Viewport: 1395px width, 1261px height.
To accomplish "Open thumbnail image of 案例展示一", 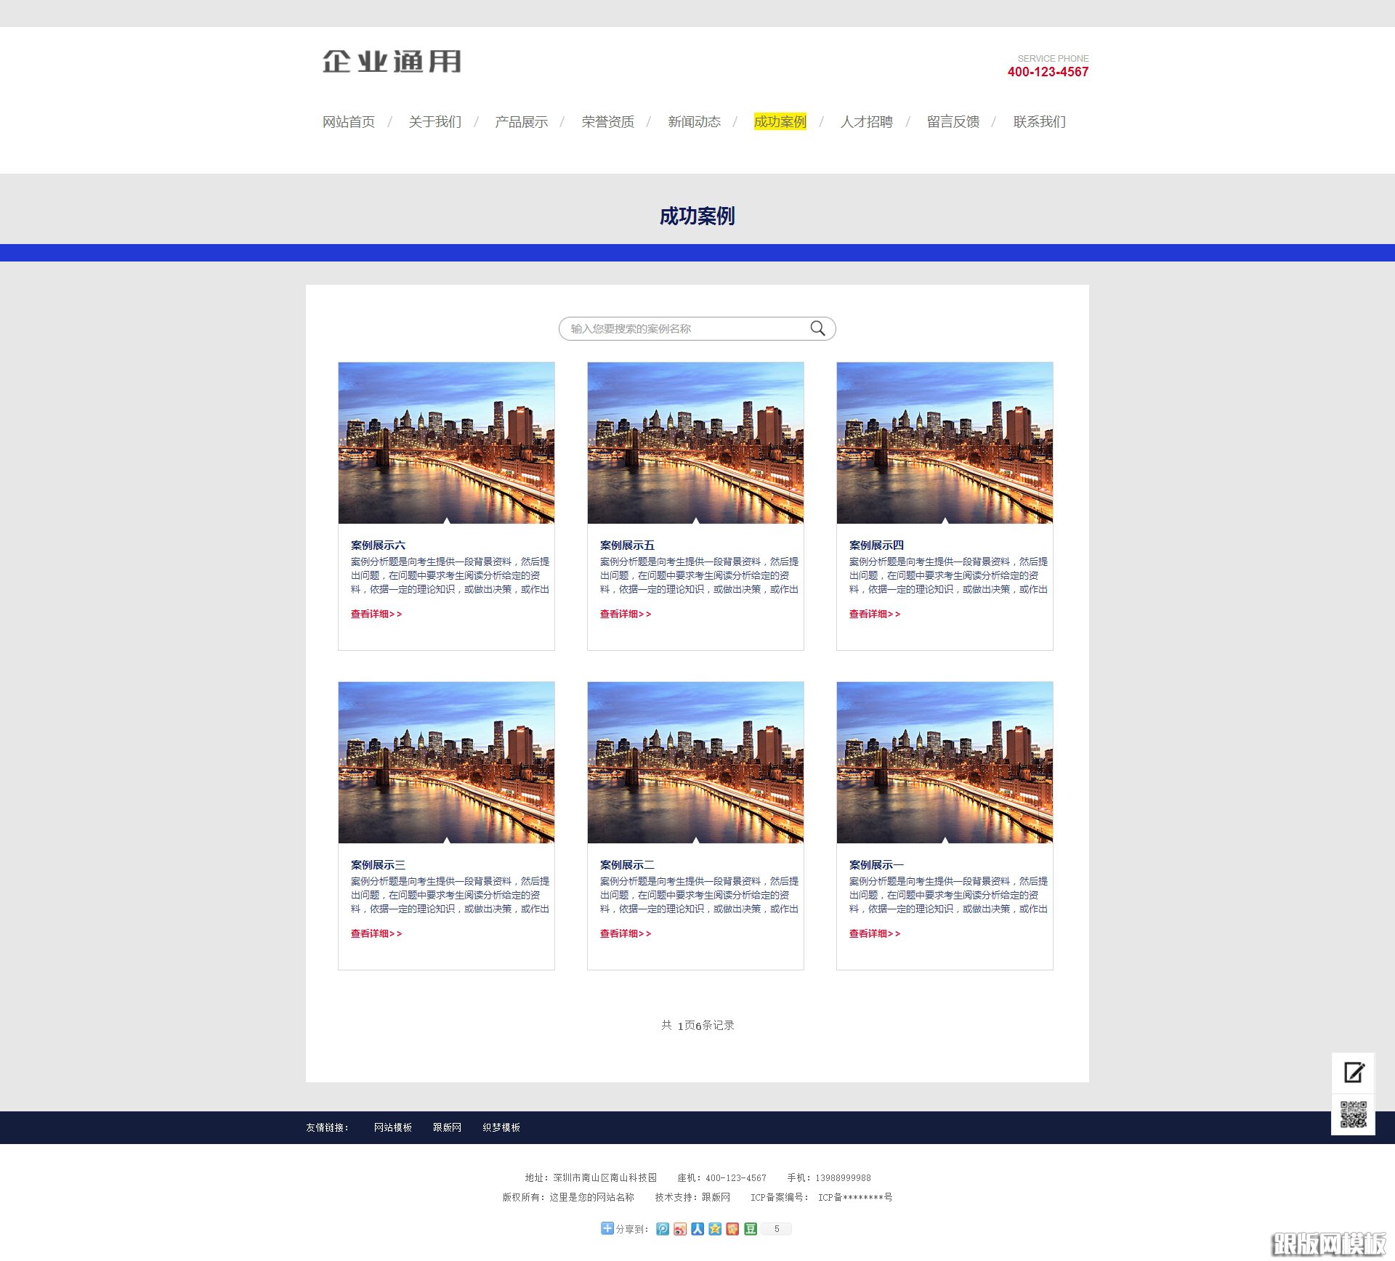I will coord(945,762).
